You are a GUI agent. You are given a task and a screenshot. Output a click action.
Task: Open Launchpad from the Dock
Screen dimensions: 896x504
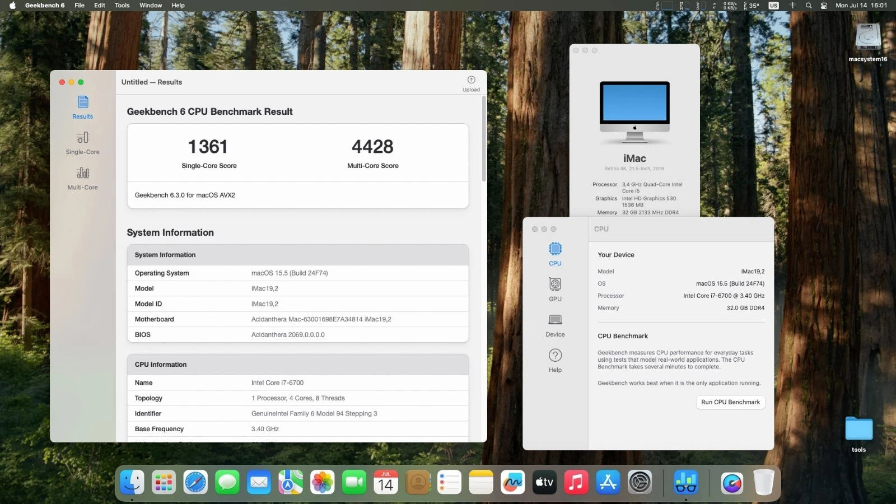coord(164,482)
